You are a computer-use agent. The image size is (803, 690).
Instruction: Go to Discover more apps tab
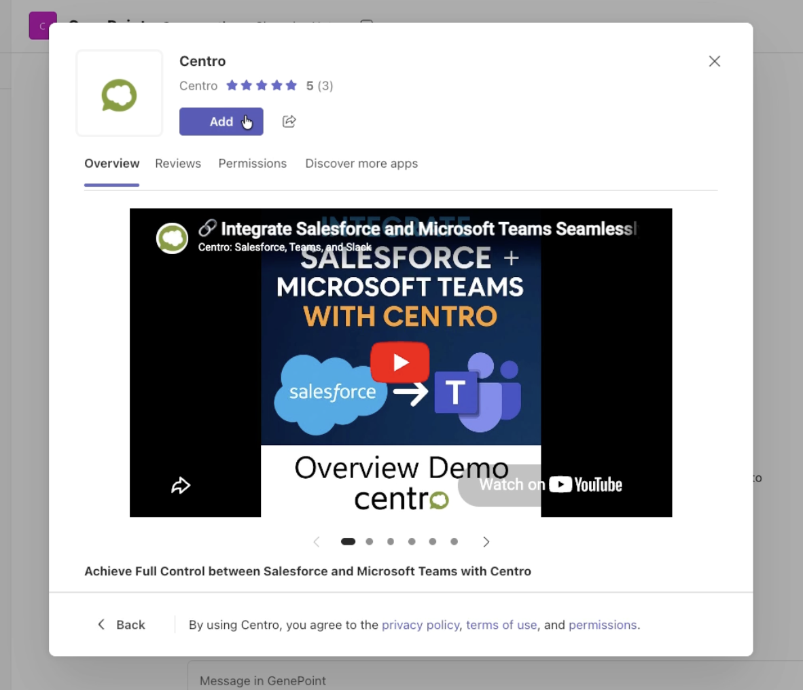tap(361, 163)
